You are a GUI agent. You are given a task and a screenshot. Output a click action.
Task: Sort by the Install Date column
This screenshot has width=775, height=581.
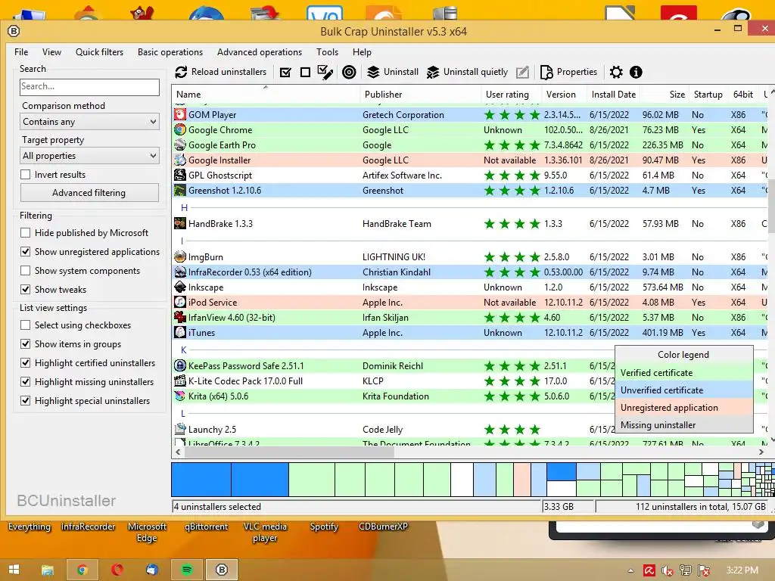click(613, 95)
